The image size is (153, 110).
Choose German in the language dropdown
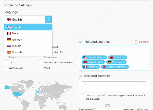[x=17, y=40]
